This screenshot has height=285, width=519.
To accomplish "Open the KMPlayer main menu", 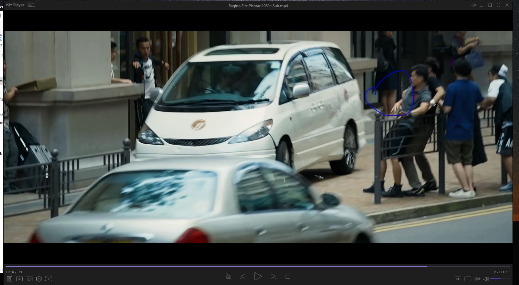I will click(x=15, y=5).
